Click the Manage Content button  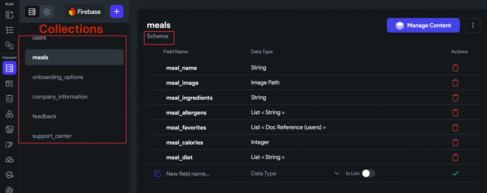point(423,26)
